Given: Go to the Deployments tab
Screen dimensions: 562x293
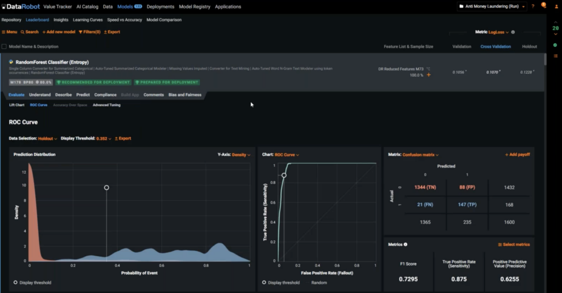Looking at the screenshot, I should click(x=160, y=7).
